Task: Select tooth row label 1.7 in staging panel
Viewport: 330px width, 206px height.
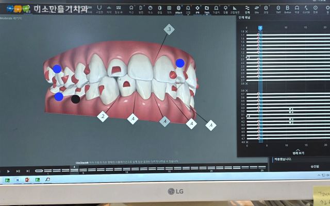Action: click(x=243, y=35)
